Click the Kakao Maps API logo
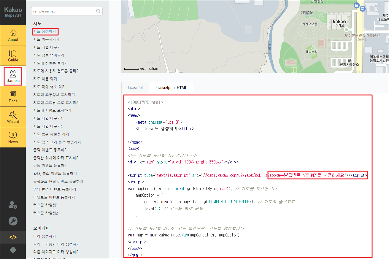Image resolution: width=389 pixels, height=259 pixels. tap(13, 12)
